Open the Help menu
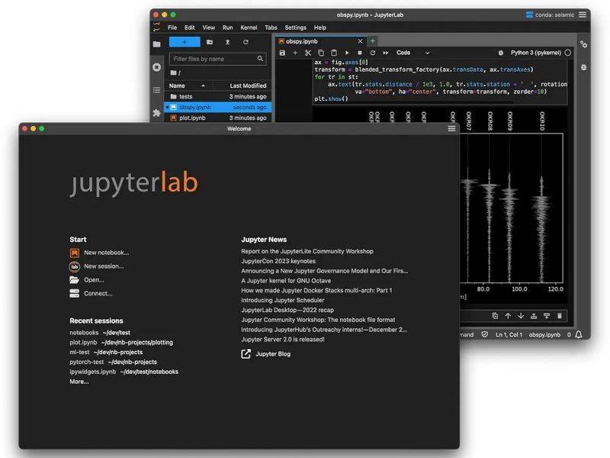The height and width of the screenshot is (458, 610). click(x=320, y=27)
